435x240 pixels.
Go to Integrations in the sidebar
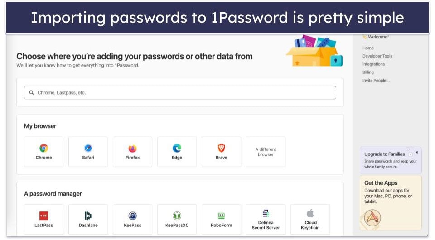[x=373, y=64]
